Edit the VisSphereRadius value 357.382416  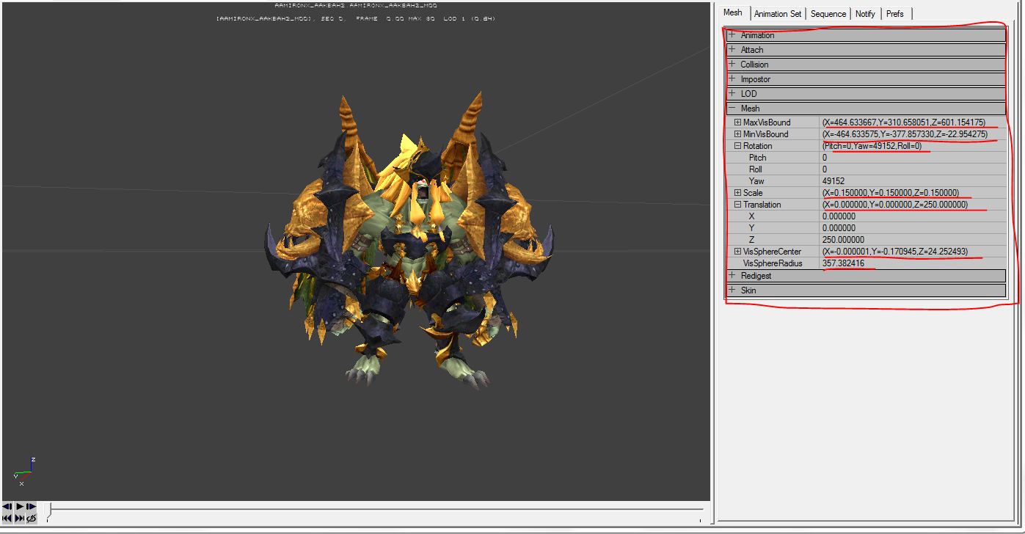[x=913, y=263]
